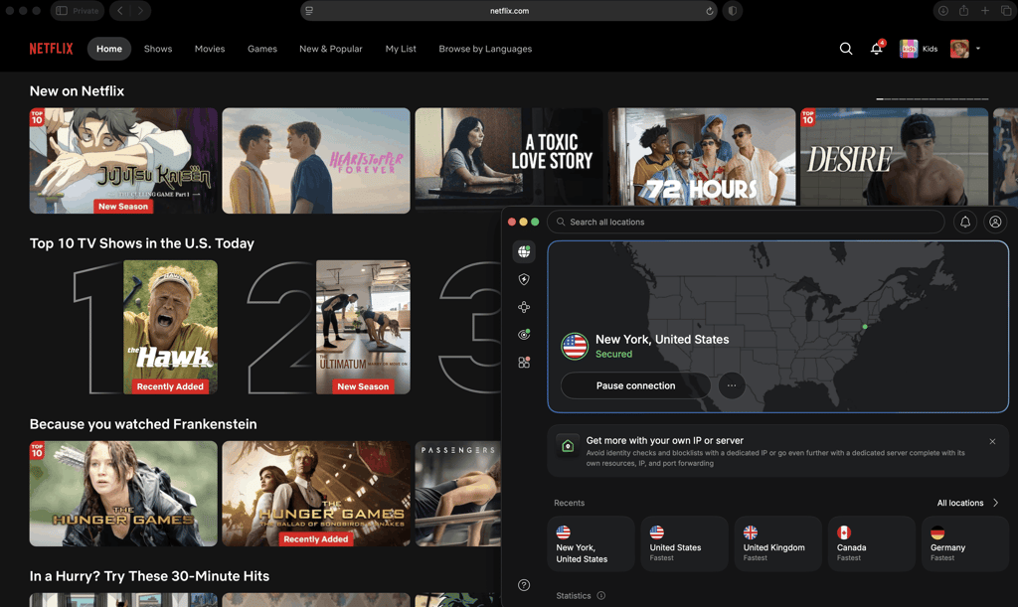The height and width of the screenshot is (607, 1018).
Task: Open the Shows tab
Action: (x=158, y=49)
